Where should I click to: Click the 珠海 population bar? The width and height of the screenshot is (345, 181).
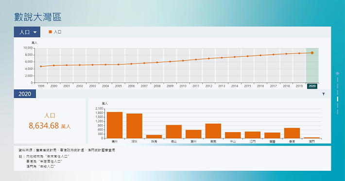(x=154, y=137)
